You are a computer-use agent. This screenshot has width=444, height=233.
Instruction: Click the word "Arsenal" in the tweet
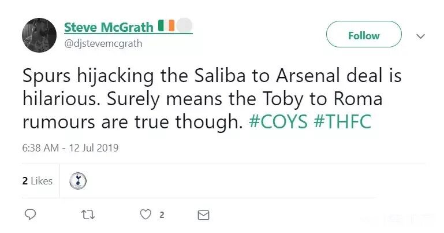click(x=293, y=76)
